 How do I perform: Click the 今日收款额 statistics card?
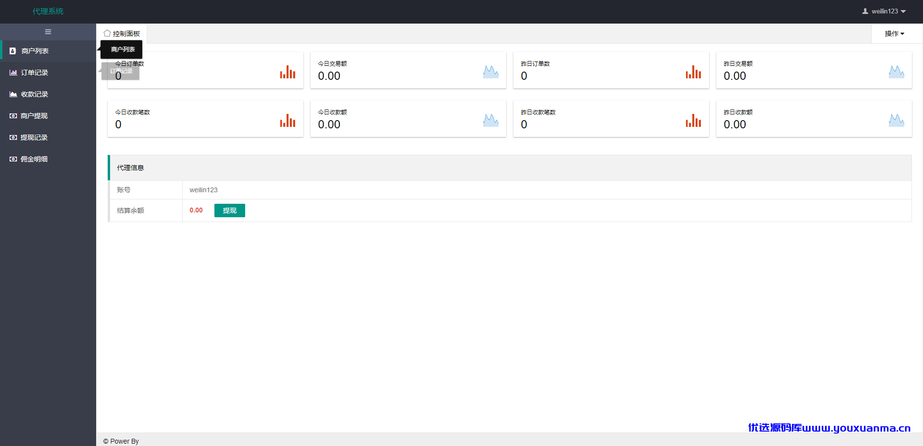click(x=408, y=119)
